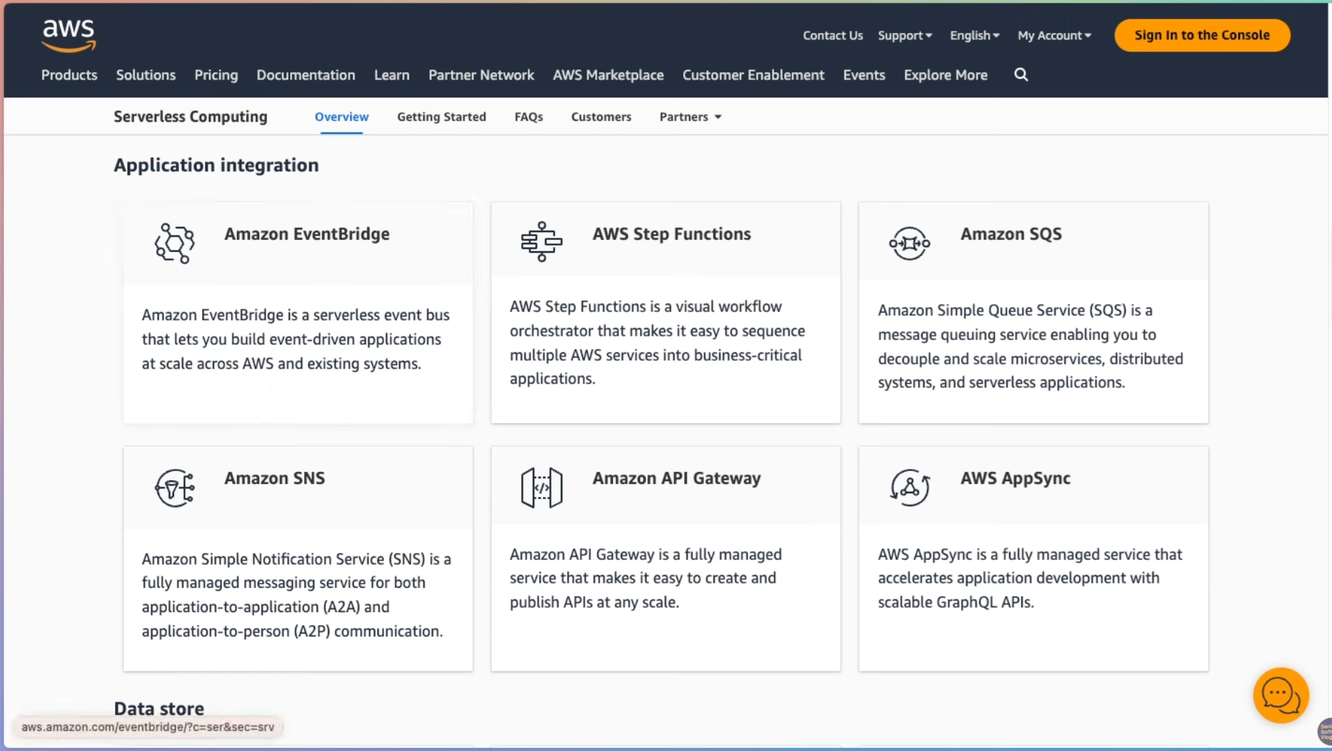
Task: Go to the FAQs tab
Action: 529,117
